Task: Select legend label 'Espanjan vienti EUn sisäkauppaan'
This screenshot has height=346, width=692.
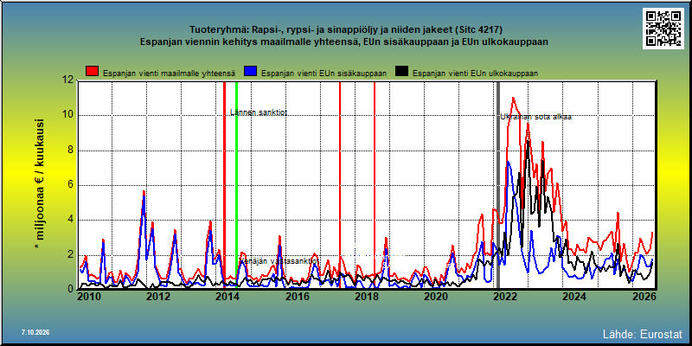Action: pyautogui.click(x=324, y=74)
